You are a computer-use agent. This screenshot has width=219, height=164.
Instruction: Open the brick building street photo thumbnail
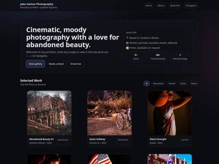tap(170, 159)
